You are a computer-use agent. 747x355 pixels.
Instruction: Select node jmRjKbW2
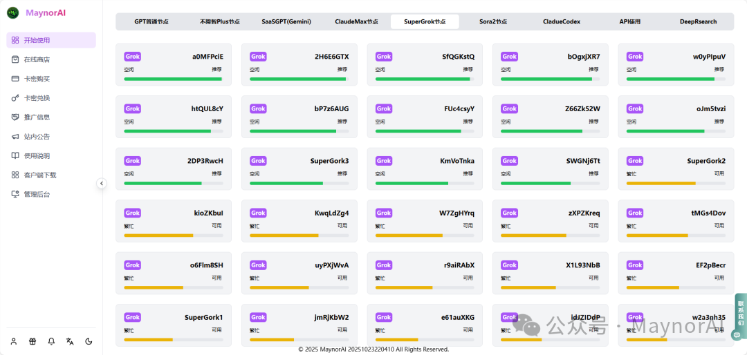click(x=299, y=325)
